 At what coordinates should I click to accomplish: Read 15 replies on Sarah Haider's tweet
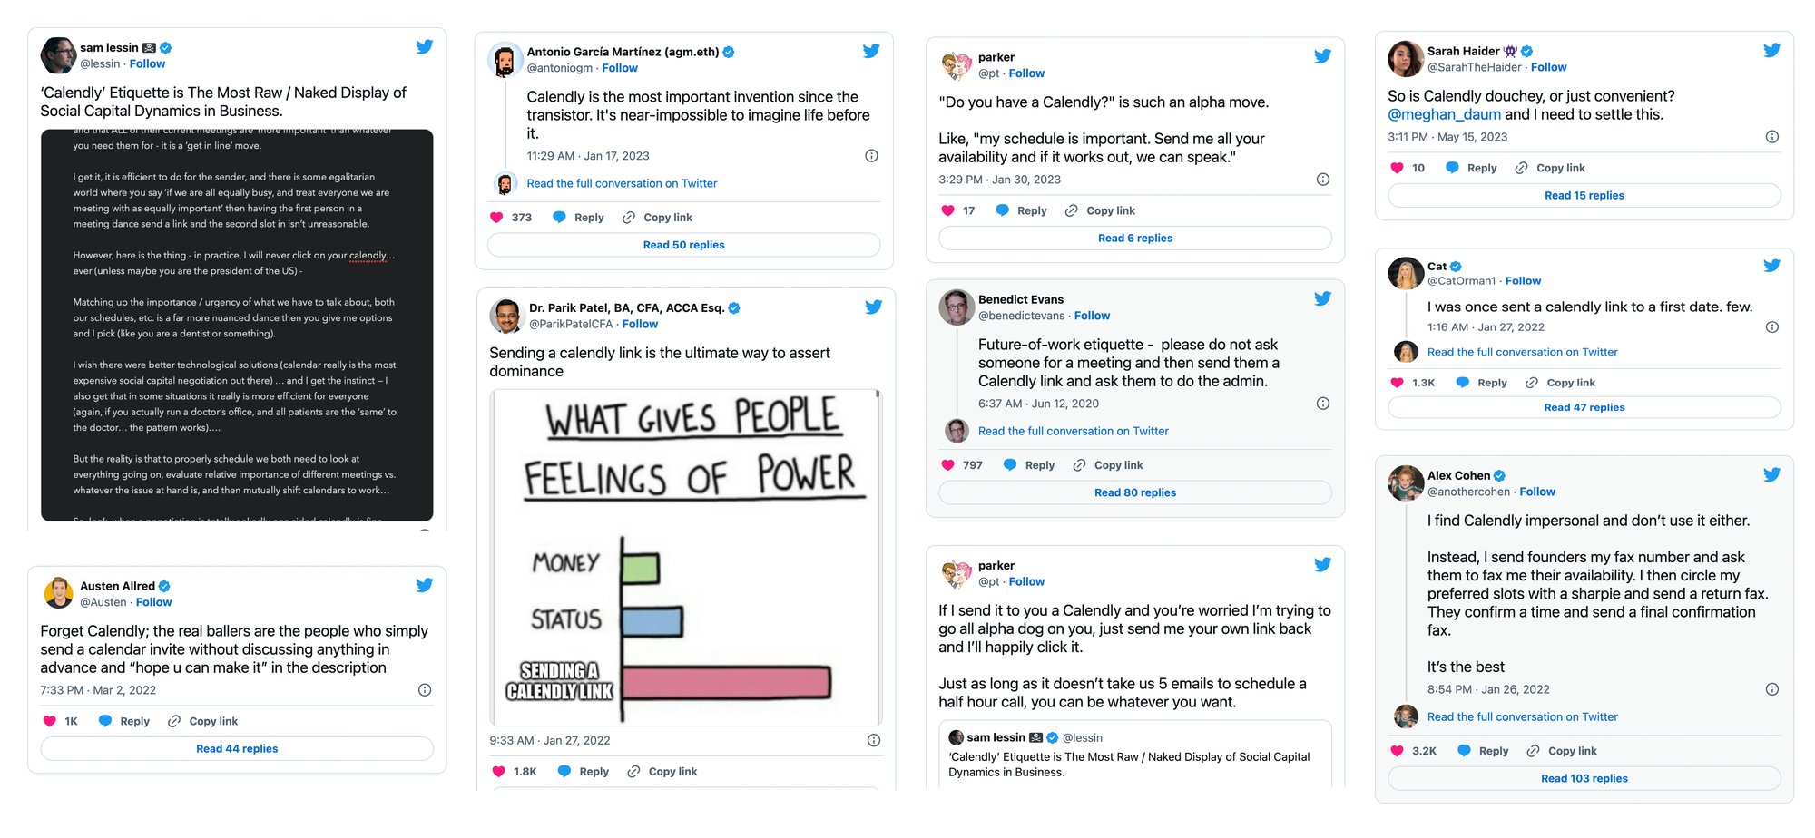click(1584, 195)
